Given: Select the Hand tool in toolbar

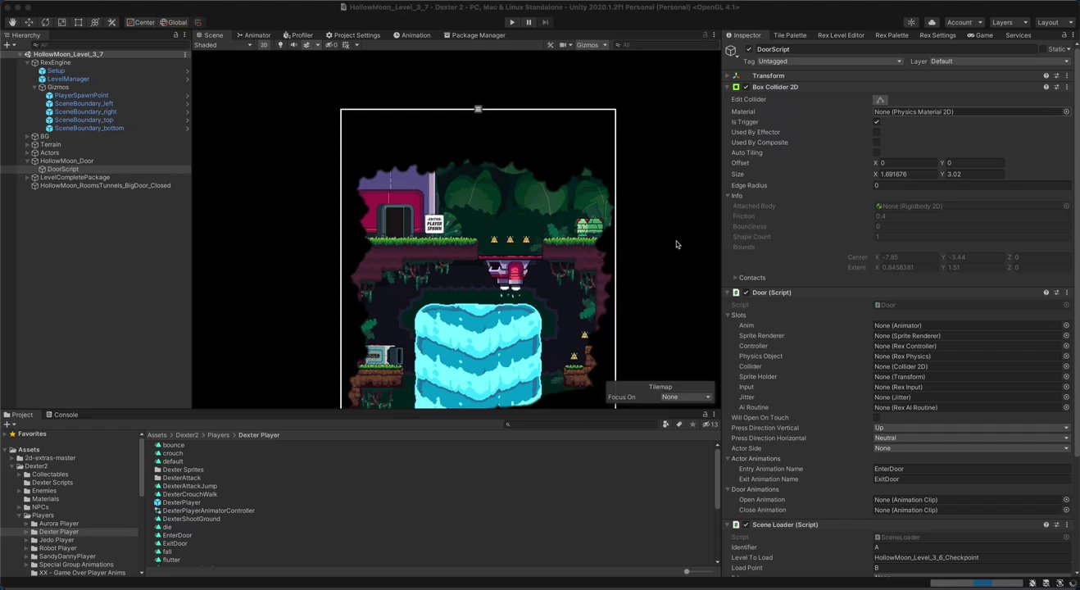Looking at the screenshot, I should point(12,22).
